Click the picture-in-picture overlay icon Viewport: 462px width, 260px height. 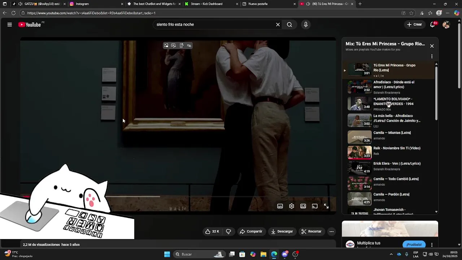tap(166, 45)
